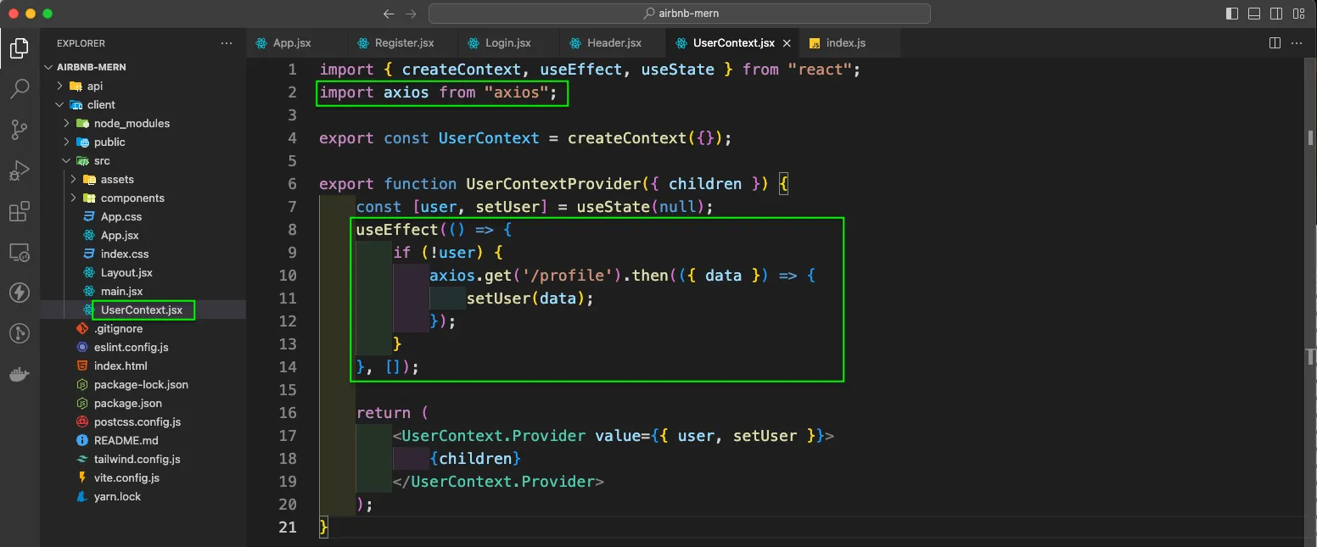Viewport: 1317px width, 547px height.
Task: Click 'createContext({});' on line 4
Action: click(x=649, y=138)
